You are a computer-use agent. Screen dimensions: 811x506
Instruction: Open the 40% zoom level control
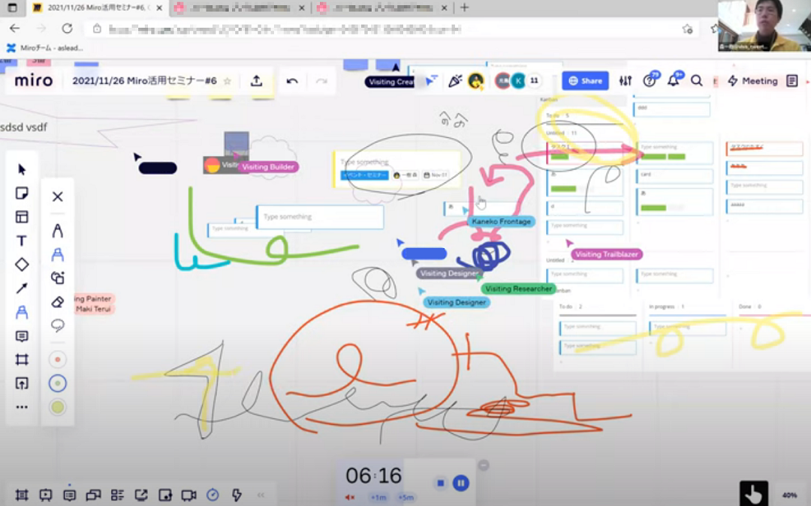789,495
